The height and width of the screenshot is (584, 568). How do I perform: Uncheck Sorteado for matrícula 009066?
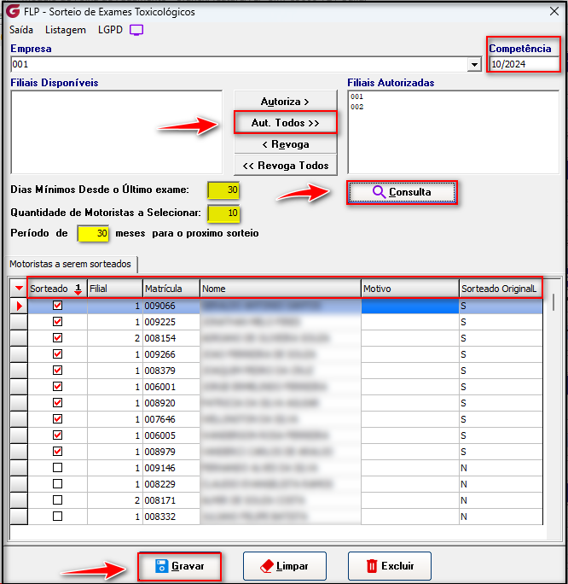[58, 306]
